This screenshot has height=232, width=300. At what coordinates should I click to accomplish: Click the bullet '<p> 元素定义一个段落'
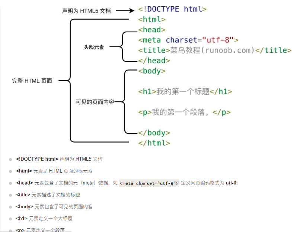(x=40, y=230)
